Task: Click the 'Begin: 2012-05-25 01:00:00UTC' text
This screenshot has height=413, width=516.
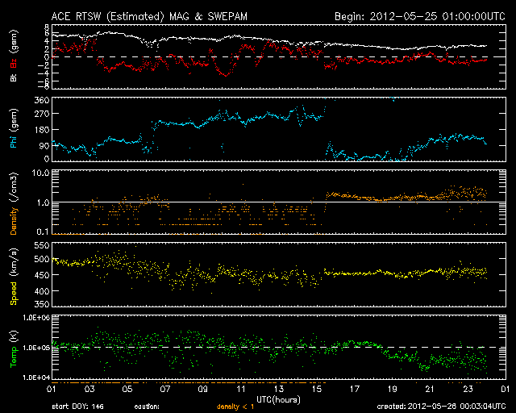Action: pos(419,16)
